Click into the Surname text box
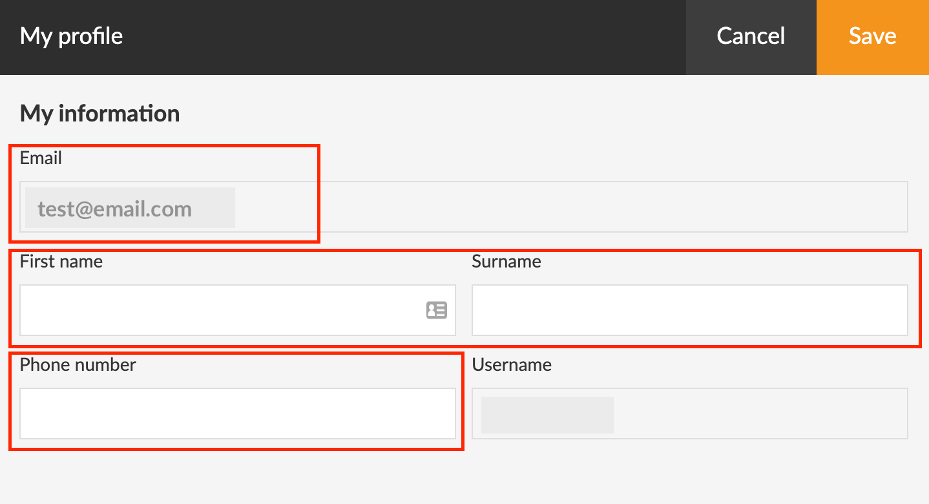The width and height of the screenshot is (929, 504). [x=689, y=310]
